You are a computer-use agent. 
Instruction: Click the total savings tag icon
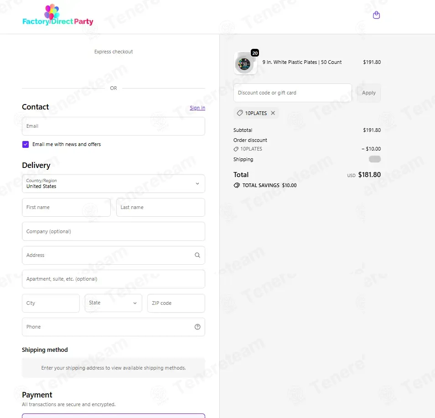237,185
